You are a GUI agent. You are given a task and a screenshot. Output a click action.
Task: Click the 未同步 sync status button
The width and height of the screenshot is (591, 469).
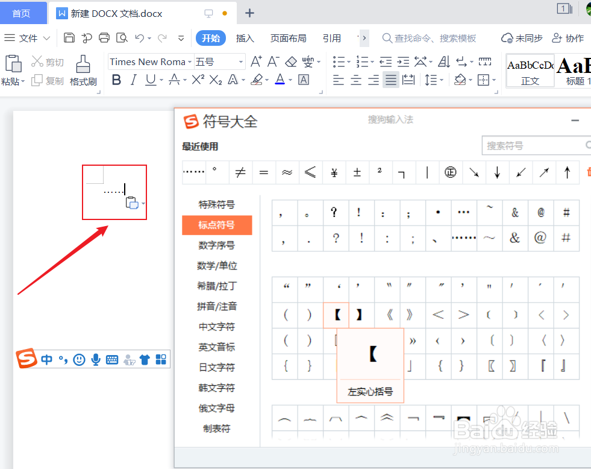coord(522,37)
